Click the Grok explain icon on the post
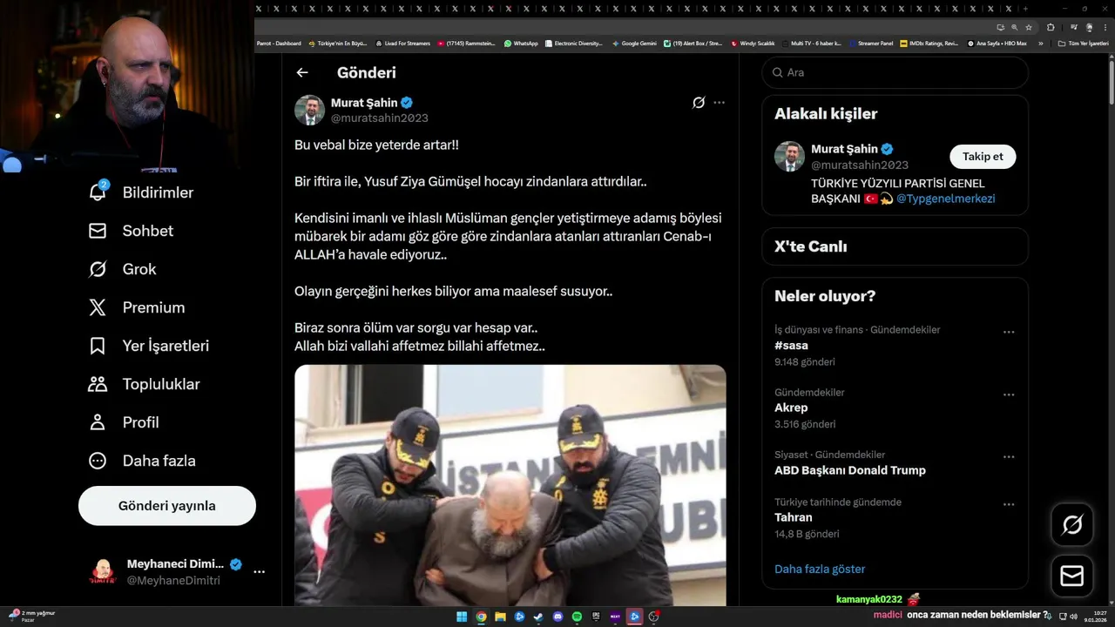 [x=699, y=103]
